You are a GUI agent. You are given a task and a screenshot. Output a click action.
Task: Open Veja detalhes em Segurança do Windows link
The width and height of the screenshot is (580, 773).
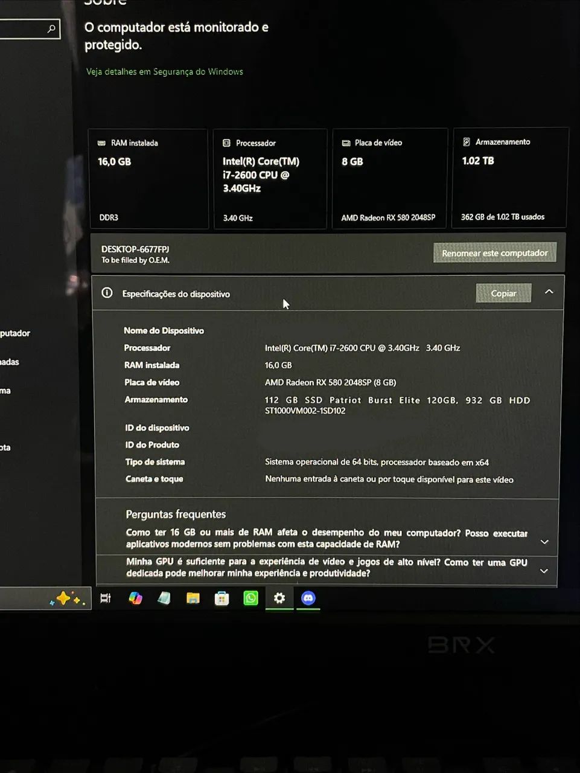[165, 71]
